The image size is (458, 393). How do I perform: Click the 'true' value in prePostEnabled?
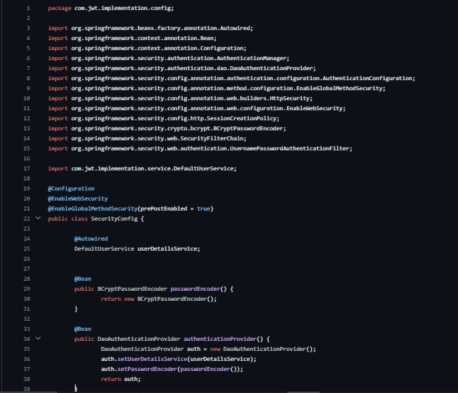[203, 209]
